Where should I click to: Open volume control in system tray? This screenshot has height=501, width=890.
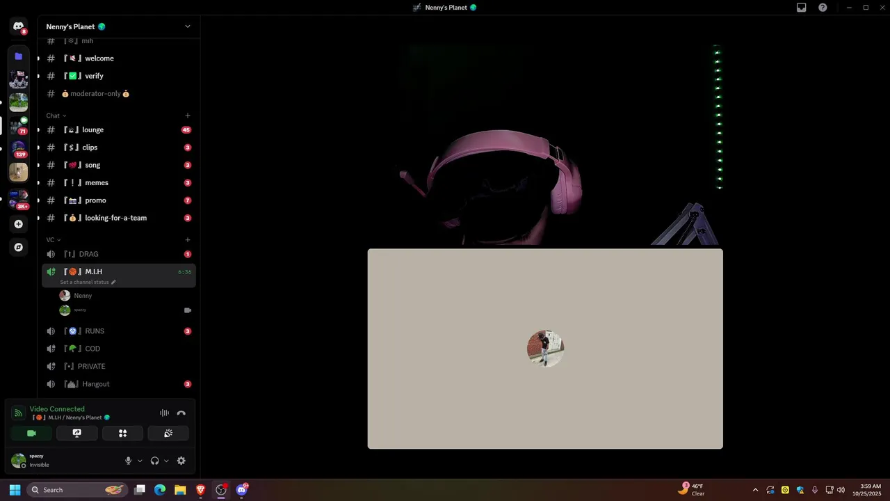coord(841,490)
